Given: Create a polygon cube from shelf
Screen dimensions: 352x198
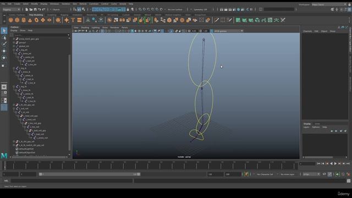Looking at the screenshot, I should (x=17, y=20).
